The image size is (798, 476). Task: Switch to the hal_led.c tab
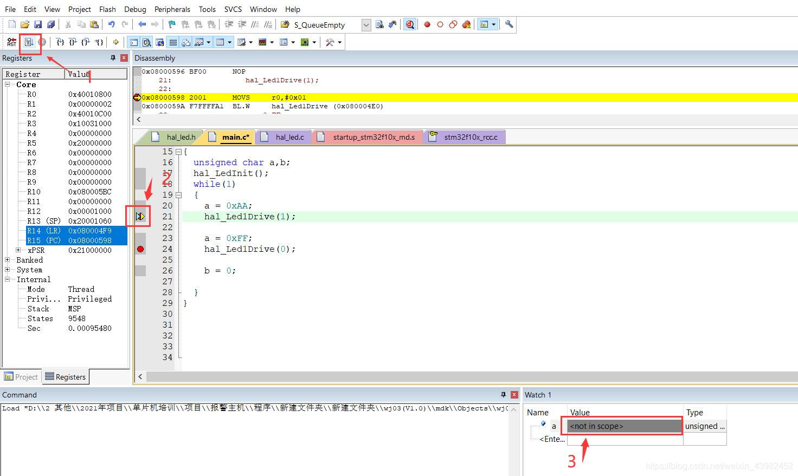[284, 137]
